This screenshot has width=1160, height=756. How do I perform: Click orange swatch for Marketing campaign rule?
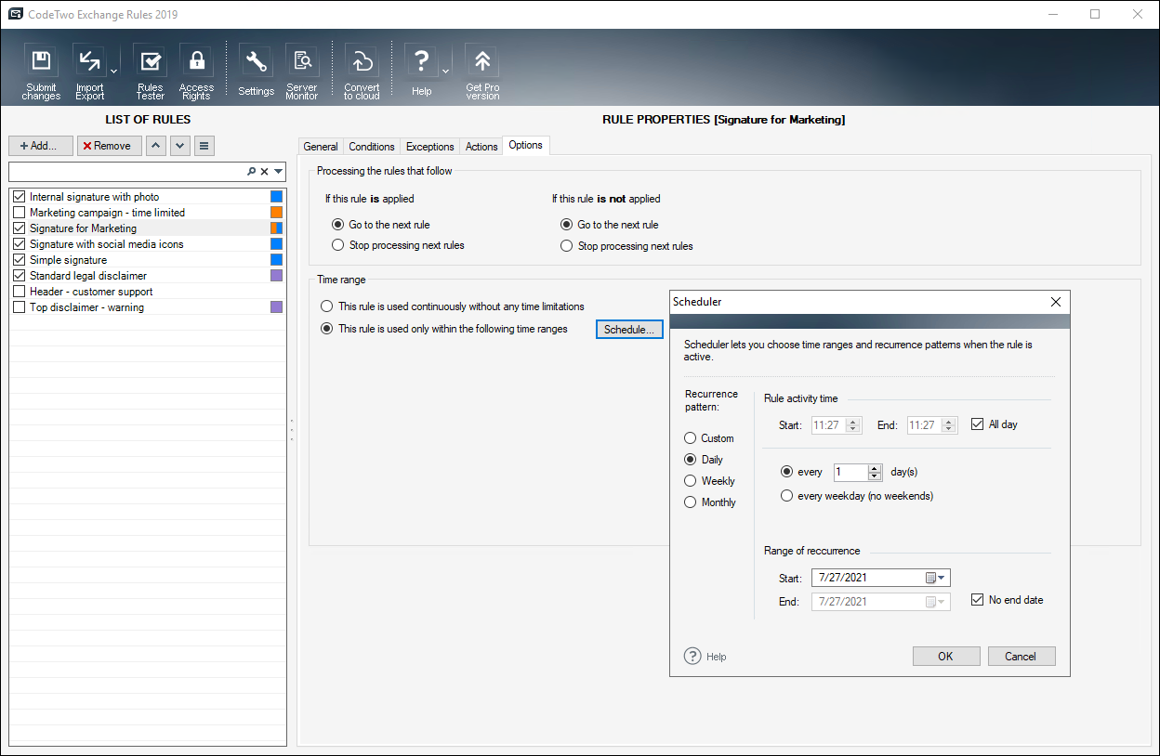(276, 213)
